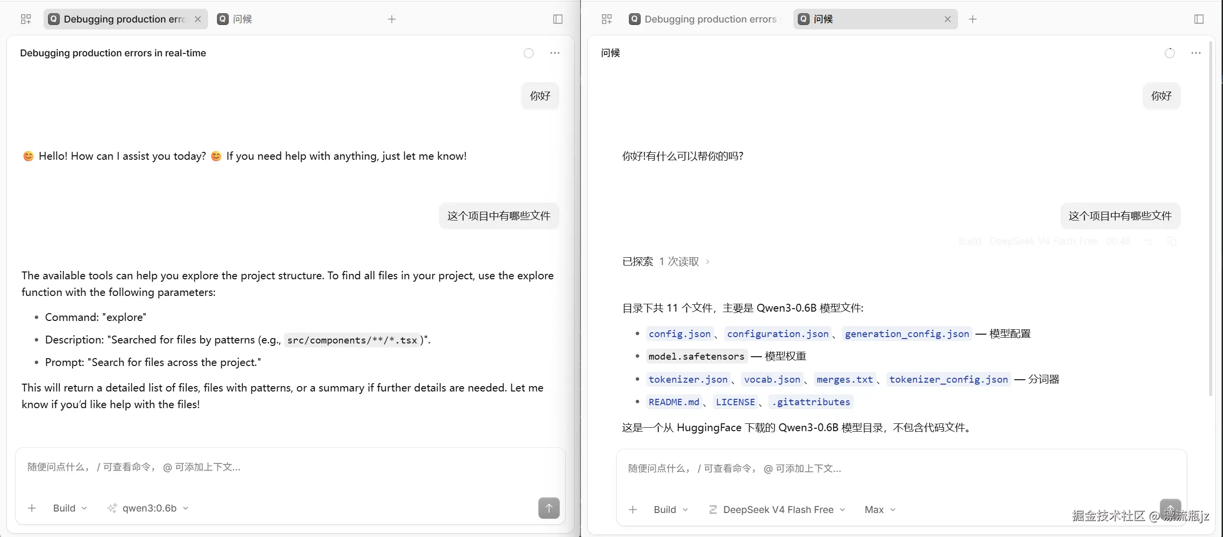Screen dimensions: 1223x537
Task: Click the model.safetensors code label
Action: pyautogui.click(x=696, y=356)
